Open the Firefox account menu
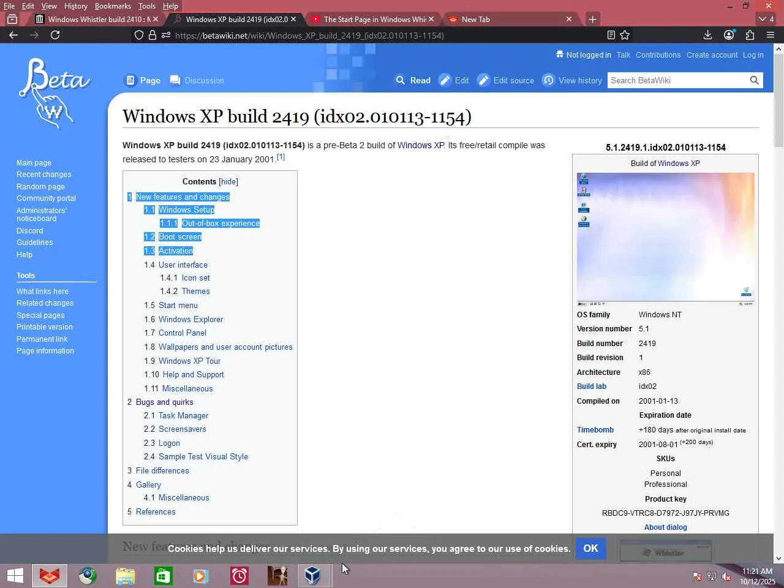The image size is (784, 588). pyautogui.click(x=729, y=35)
